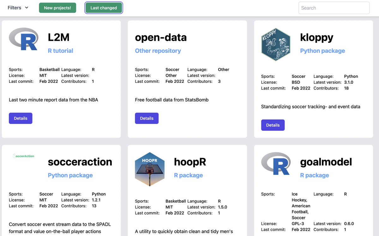
Task: Click the kloppy project title
Action: (317, 38)
